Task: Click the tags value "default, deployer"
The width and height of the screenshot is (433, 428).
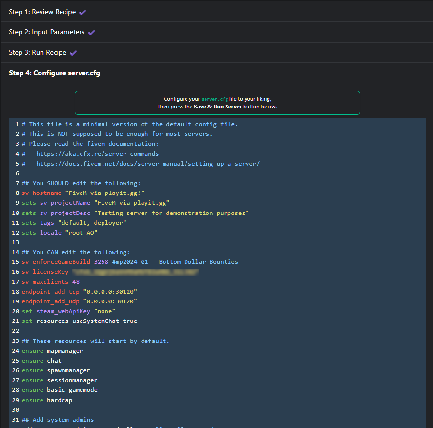Action: point(92,223)
